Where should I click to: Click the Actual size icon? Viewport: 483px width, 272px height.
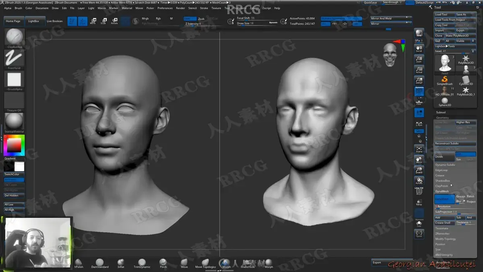pos(419,70)
